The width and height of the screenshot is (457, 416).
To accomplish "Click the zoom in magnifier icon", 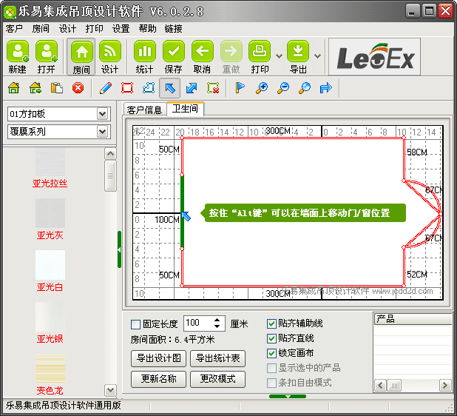I will click(x=261, y=88).
